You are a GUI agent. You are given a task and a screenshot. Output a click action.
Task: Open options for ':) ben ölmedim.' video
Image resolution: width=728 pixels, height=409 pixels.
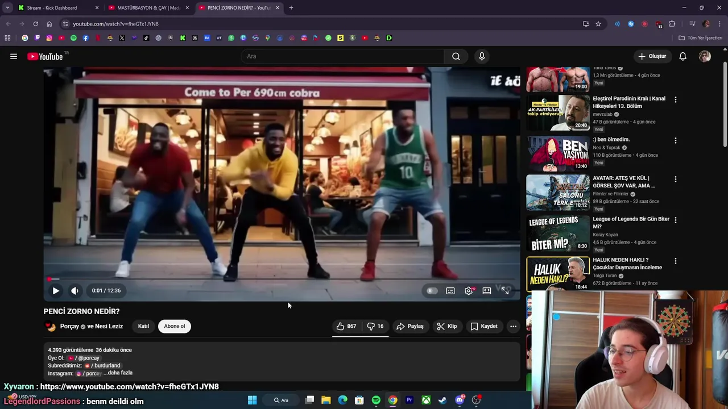pos(675,140)
